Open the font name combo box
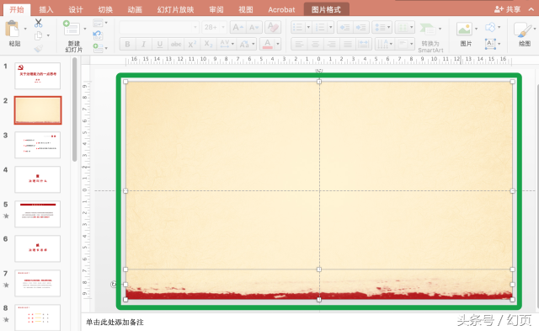 159,27
